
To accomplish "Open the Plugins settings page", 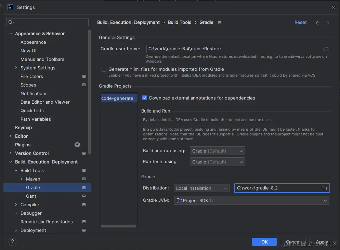I will (23, 145).
